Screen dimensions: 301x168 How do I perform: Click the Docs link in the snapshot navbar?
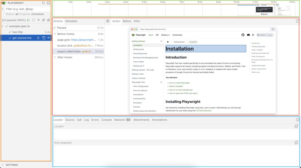[x=151, y=35]
